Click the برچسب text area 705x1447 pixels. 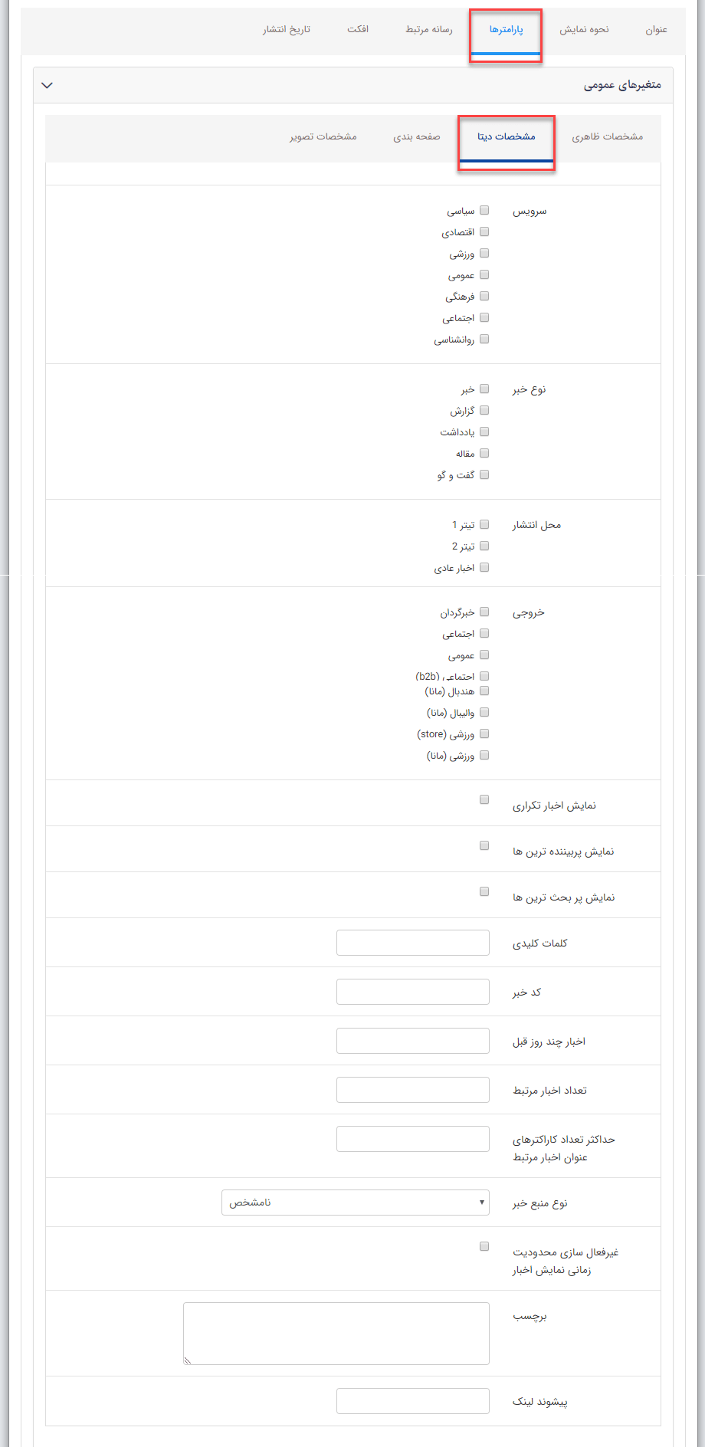coord(336,1334)
